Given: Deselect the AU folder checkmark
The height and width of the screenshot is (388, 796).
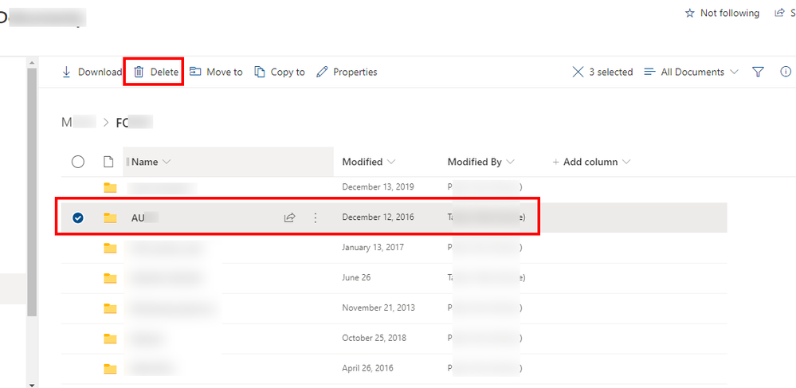Looking at the screenshot, I should 78,218.
